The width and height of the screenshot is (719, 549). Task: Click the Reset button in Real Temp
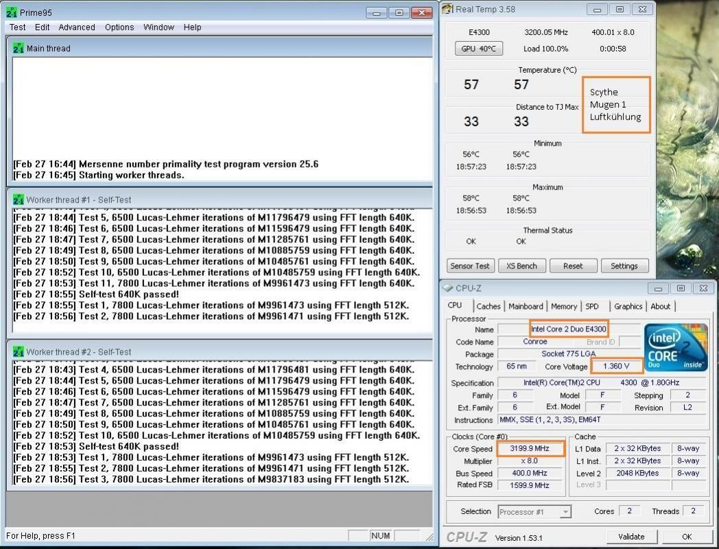tap(573, 266)
